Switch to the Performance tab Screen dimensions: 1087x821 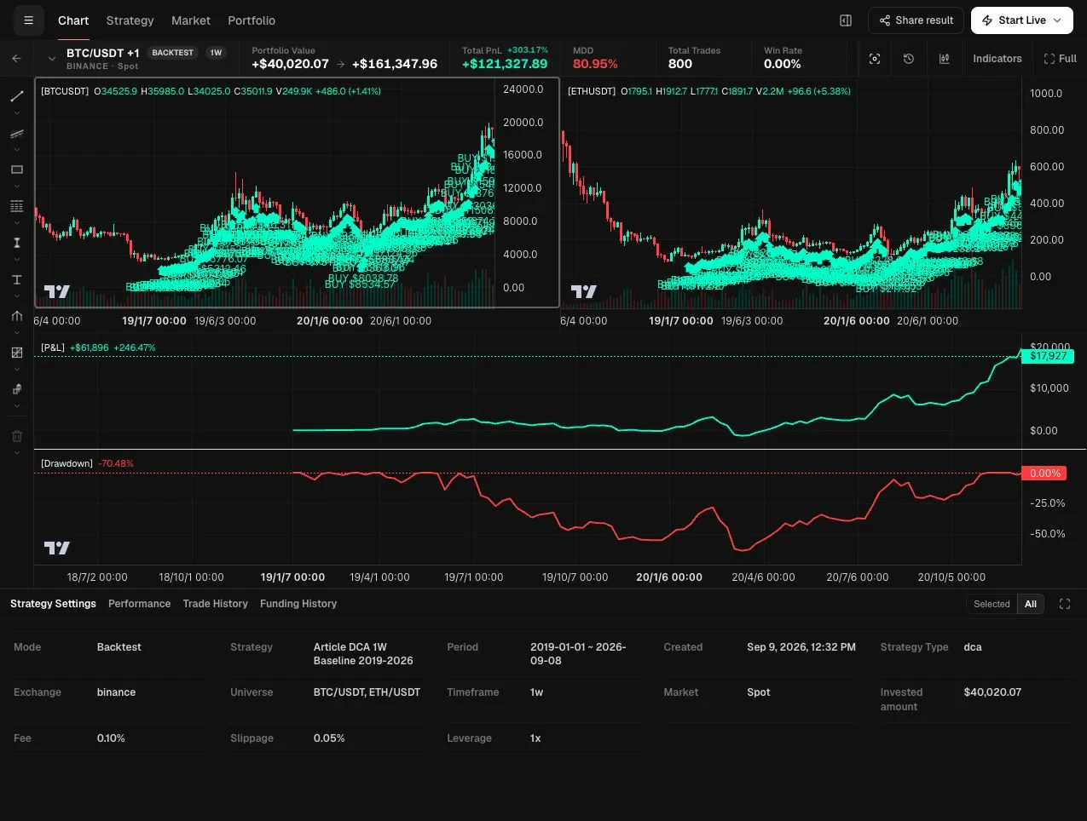(x=139, y=604)
